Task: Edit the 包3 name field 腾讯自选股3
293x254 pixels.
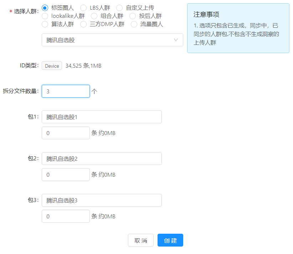Action: pyautogui.click(x=102, y=200)
